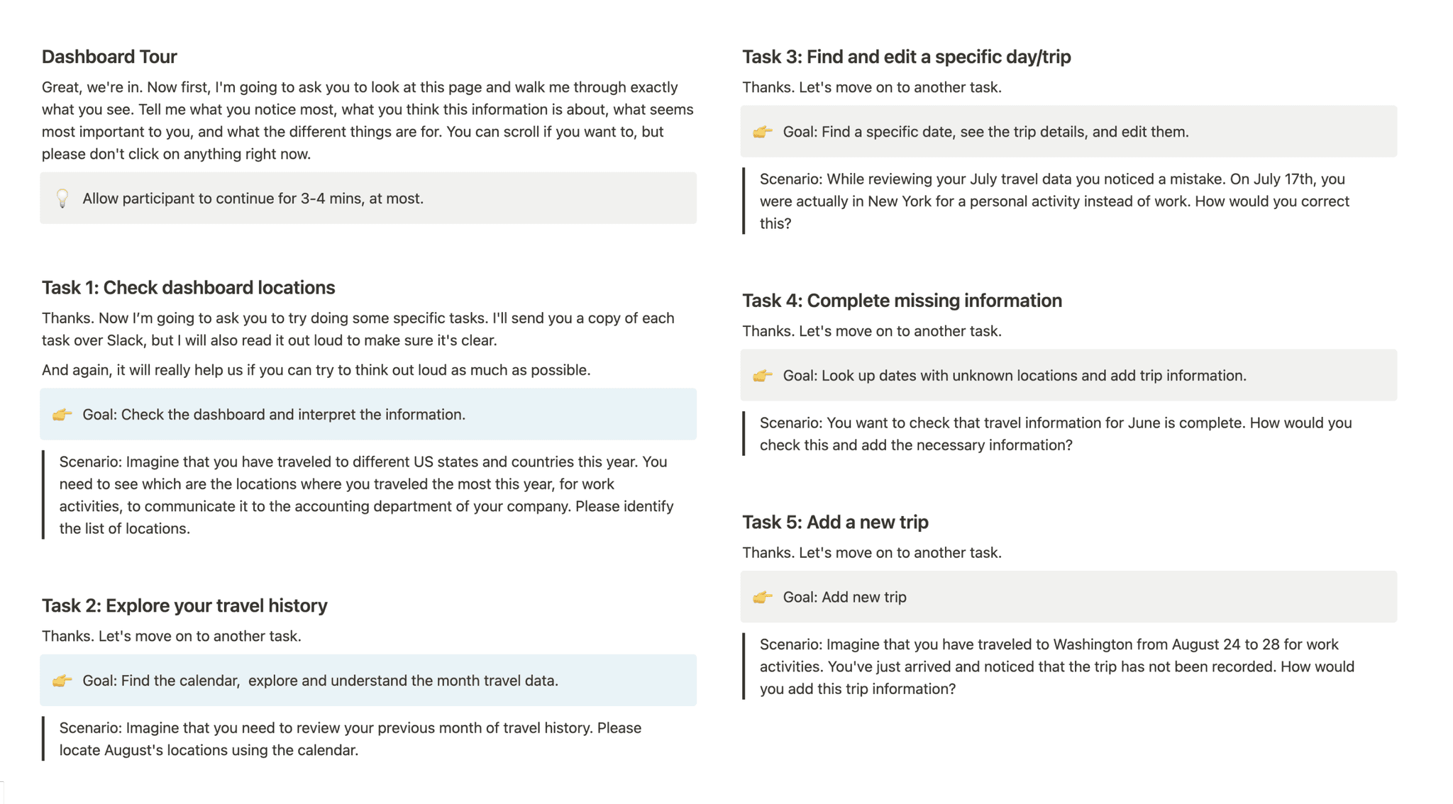Click the goal callout about interpreting the dashboard

pyautogui.click(x=368, y=415)
